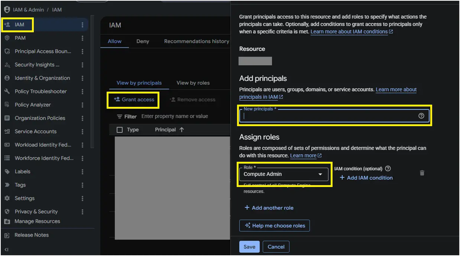This screenshot has width=460, height=256.
Task: Click the filter property name input field
Action: pos(175,116)
